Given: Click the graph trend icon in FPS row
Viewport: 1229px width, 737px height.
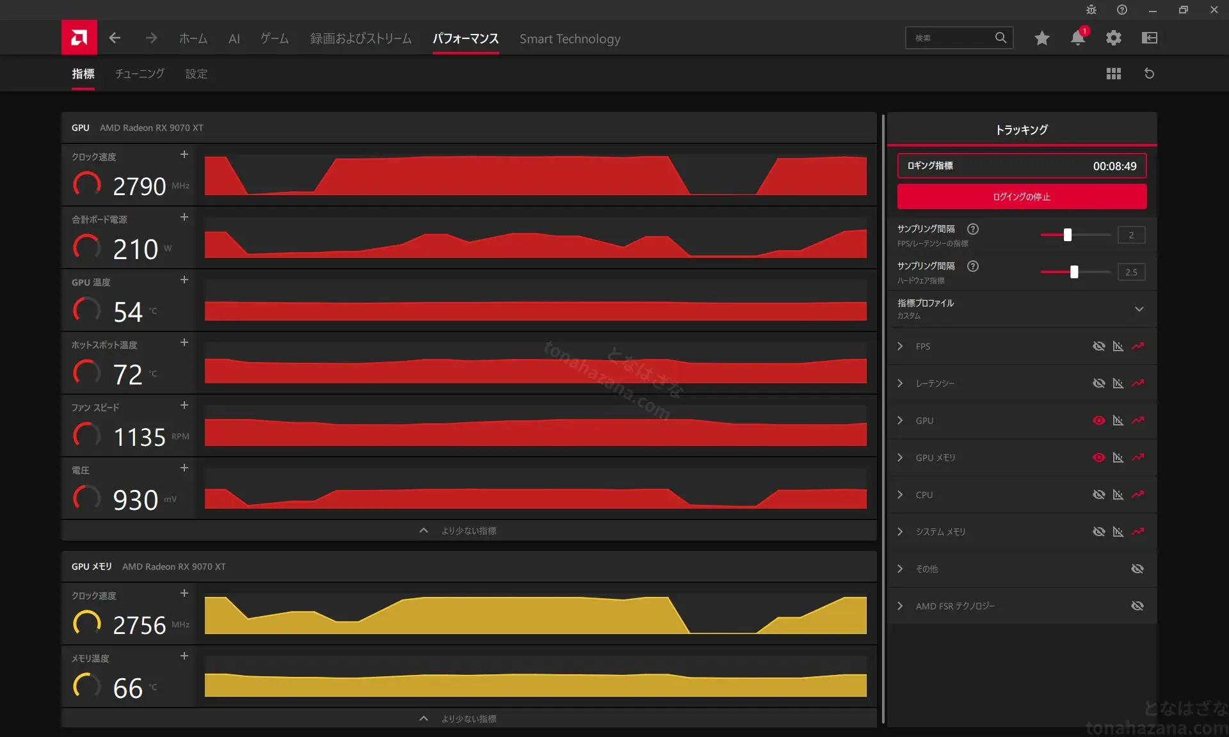Looking at the screenshot, I should (x=1137, y=346).
